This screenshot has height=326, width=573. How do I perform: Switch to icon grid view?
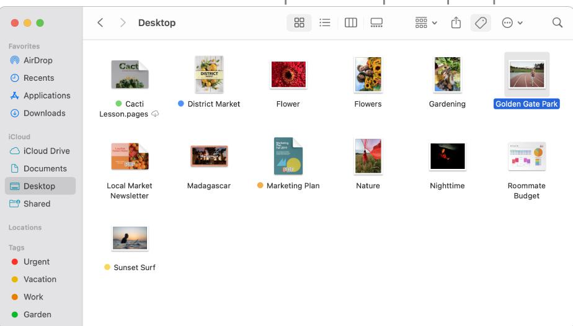(x=299, y=23)
